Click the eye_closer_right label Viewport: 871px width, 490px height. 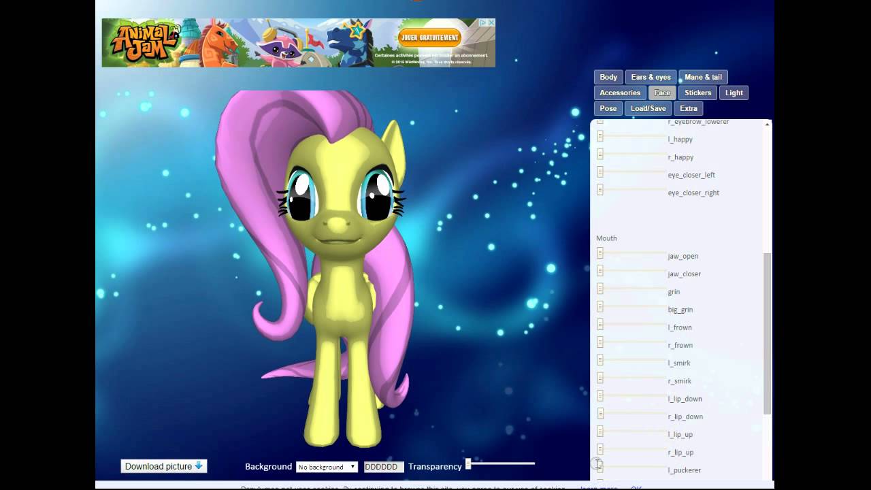pos(693,193)
